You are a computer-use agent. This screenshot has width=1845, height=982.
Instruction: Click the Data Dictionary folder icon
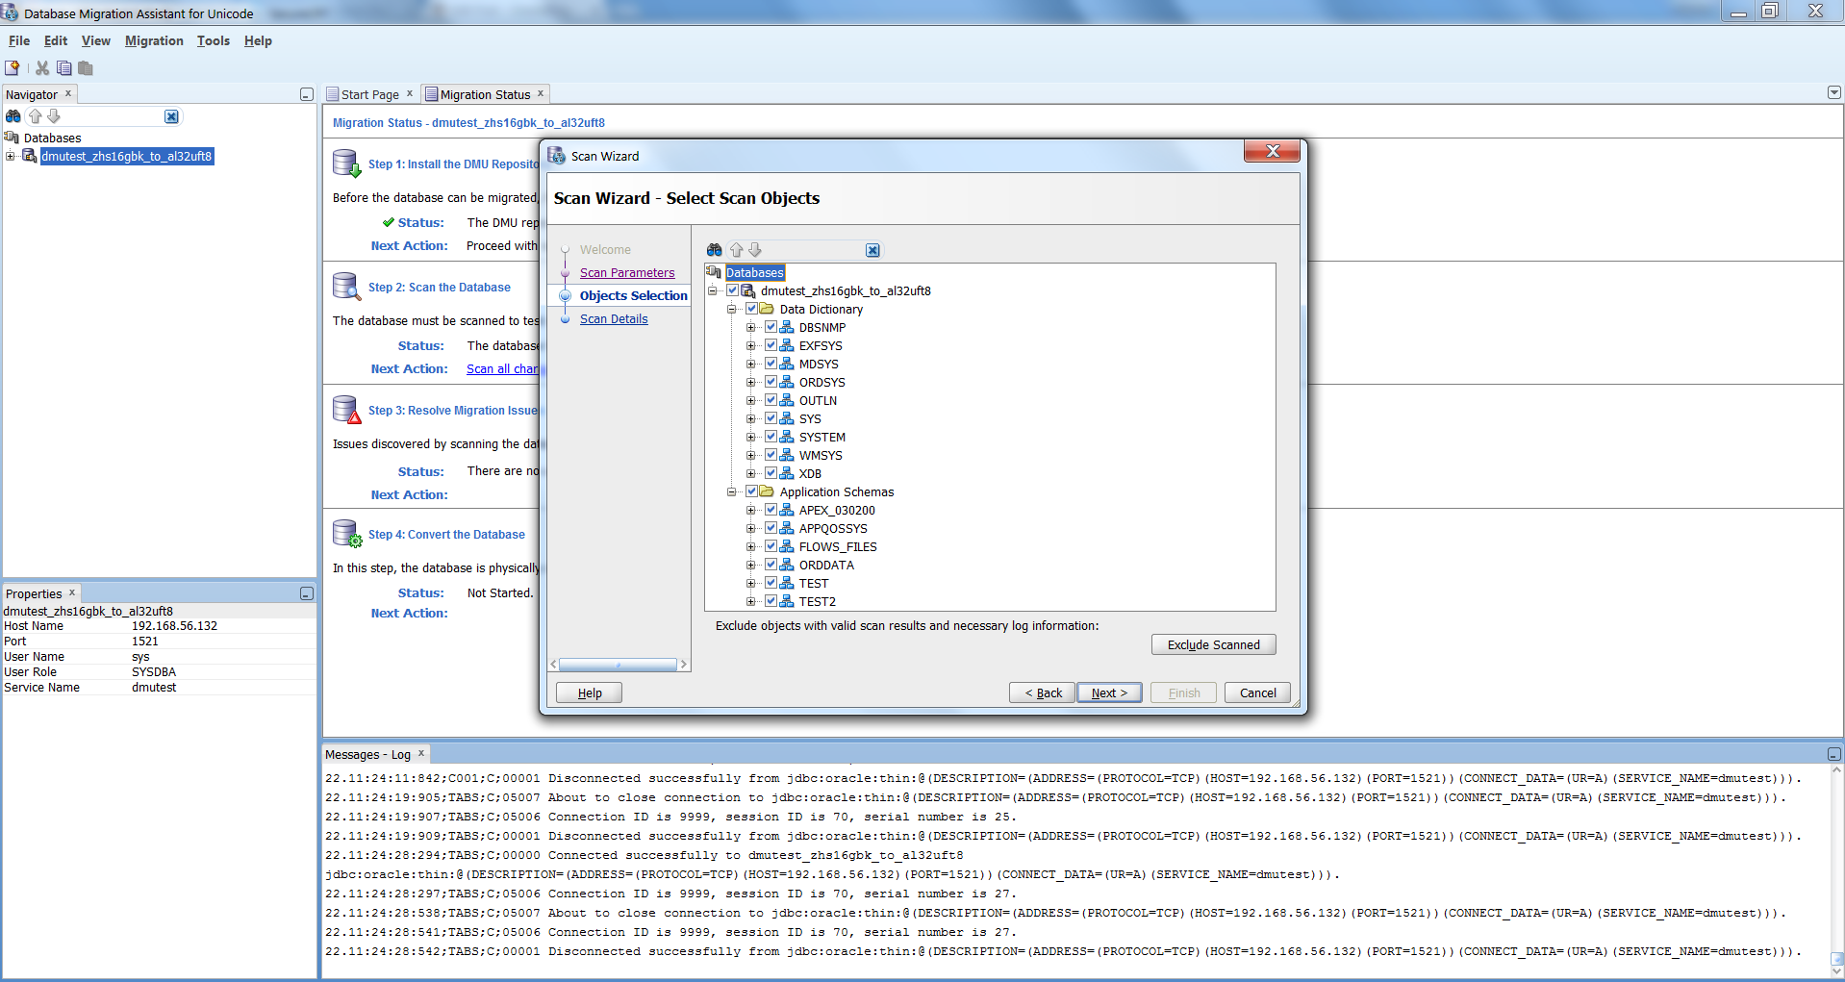(x=767, y=309)
